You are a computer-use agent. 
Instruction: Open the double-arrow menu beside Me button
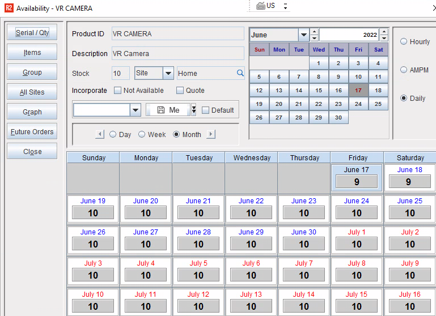pyautogui.click(x=194, y=110)
